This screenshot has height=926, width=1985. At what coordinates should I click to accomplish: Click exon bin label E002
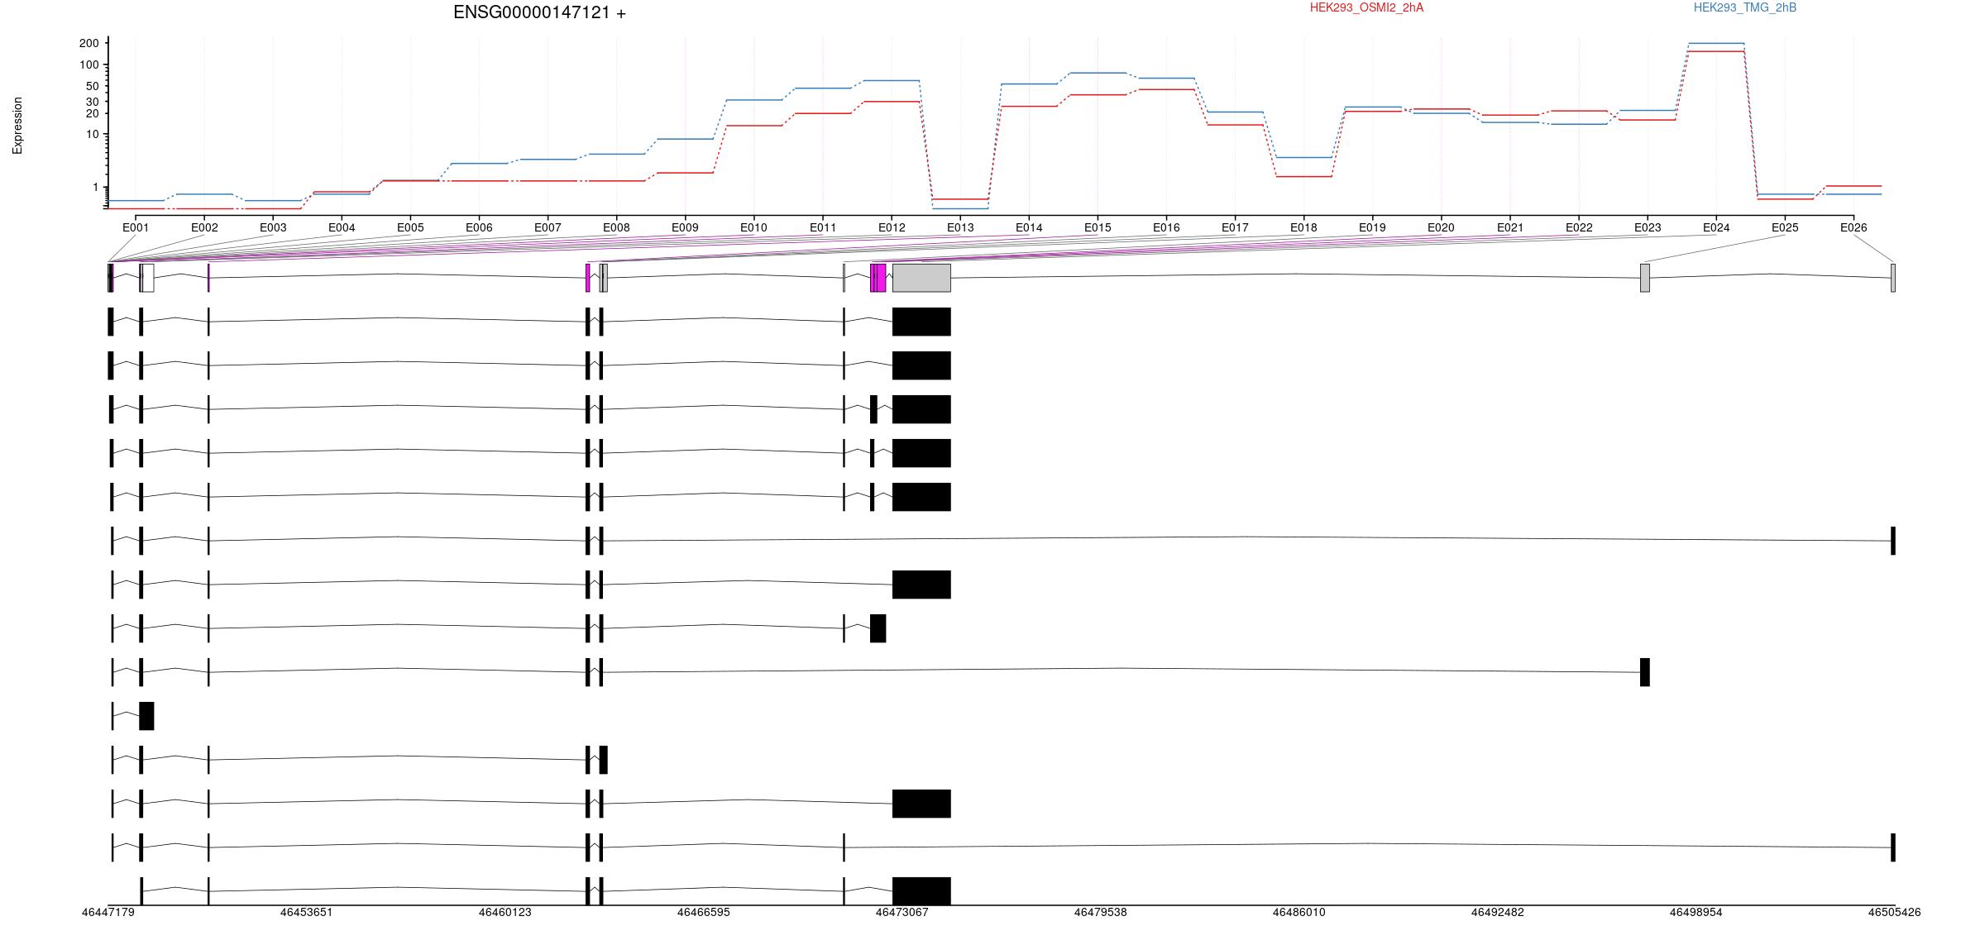click(x=204, y=227)
